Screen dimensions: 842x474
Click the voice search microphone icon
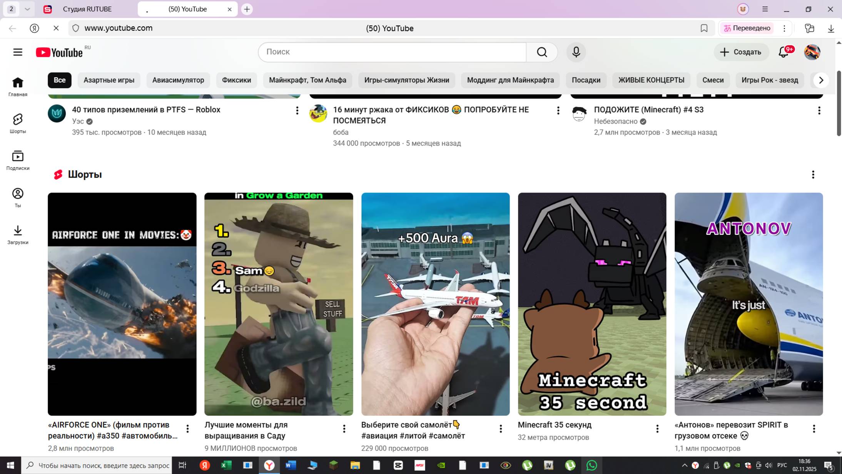pyautogui.click(x=576, y=52)
